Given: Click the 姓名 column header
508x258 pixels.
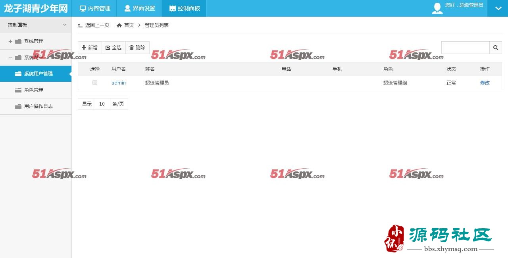Looking at the screenshot, I should (150, 69).
